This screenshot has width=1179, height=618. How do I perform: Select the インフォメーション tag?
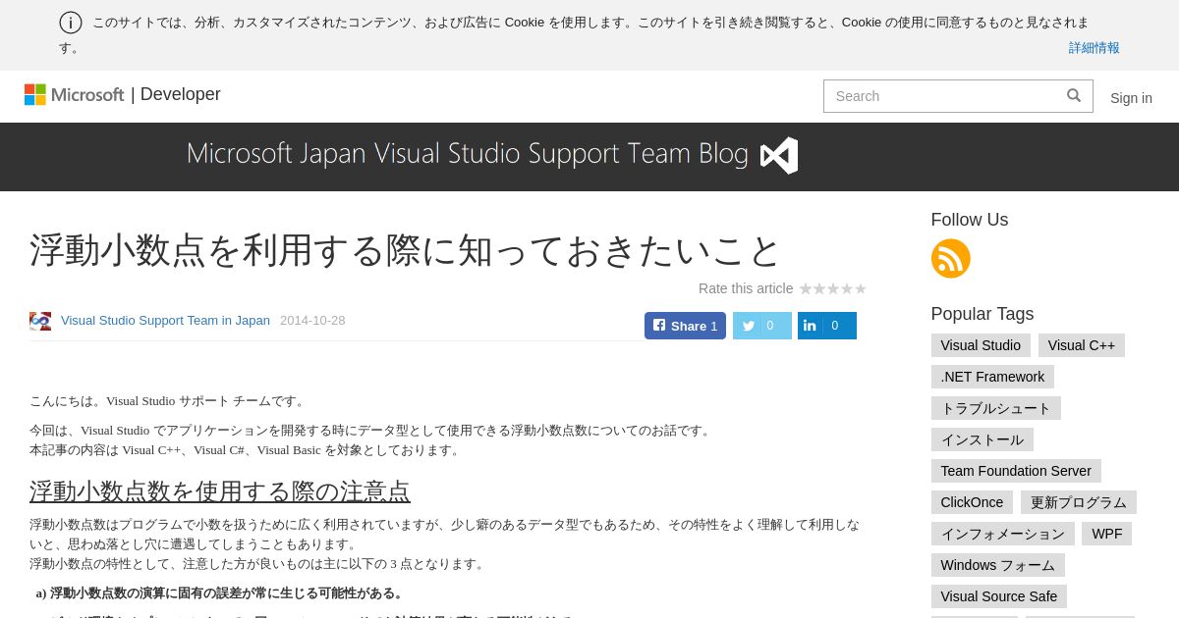(x=1003, y=534)
